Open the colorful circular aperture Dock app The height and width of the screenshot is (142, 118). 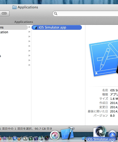click(55, 135)
